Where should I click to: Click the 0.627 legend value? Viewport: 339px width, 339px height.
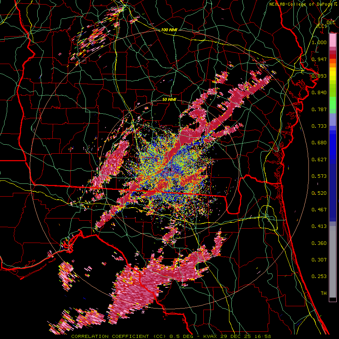click(319, 160)
